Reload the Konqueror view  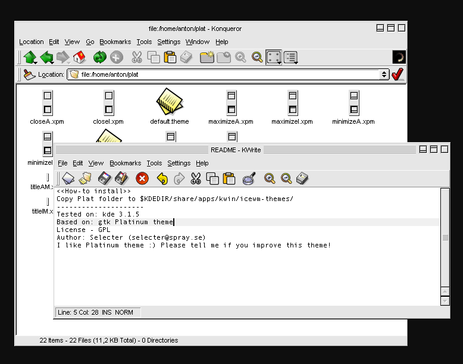click(100, 57)
